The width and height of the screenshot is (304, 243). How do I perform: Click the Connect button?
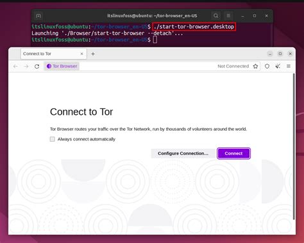coord(233,153)
